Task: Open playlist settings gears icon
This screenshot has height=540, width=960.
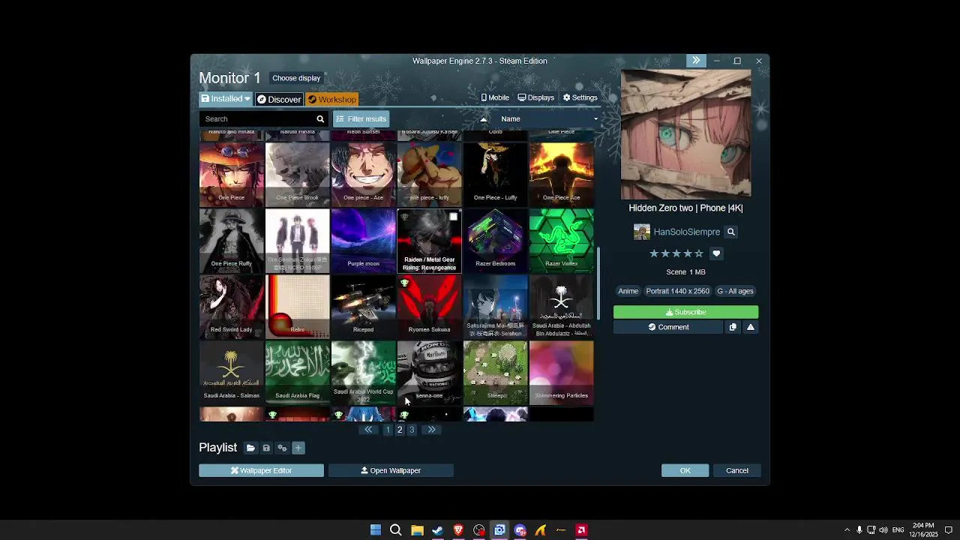Action: tap(282, 448)
